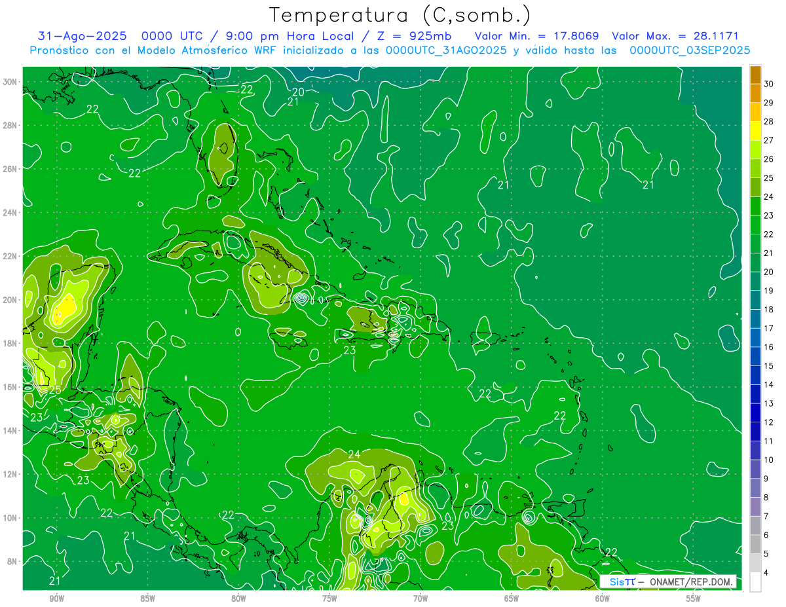
Task: Click contour label "24" on the map
Action: pos(354,454)
